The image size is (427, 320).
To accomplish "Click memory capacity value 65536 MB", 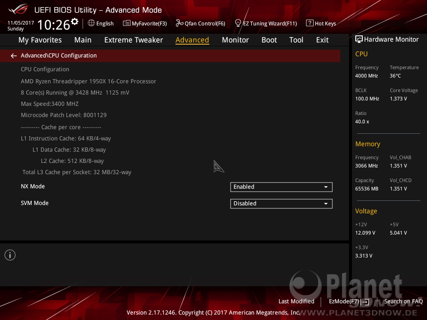I will click(x=367, y=189).
